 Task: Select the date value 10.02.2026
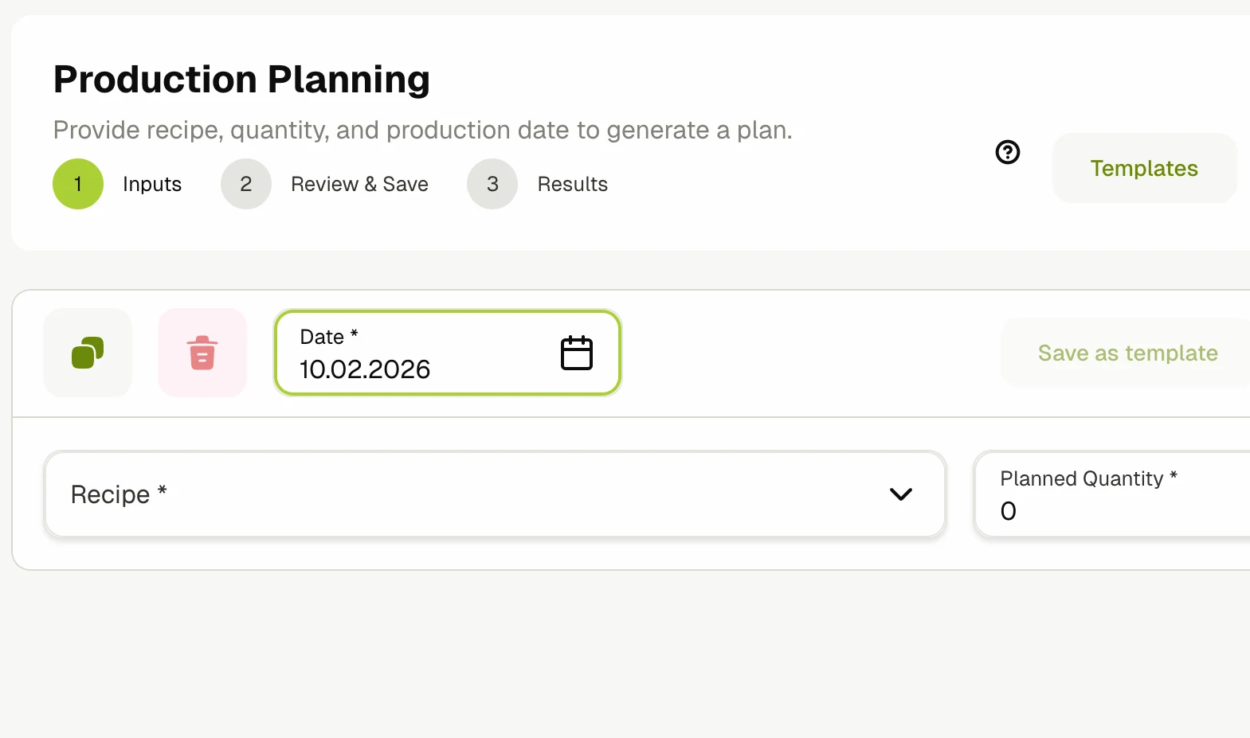click(x=365, y=369)
